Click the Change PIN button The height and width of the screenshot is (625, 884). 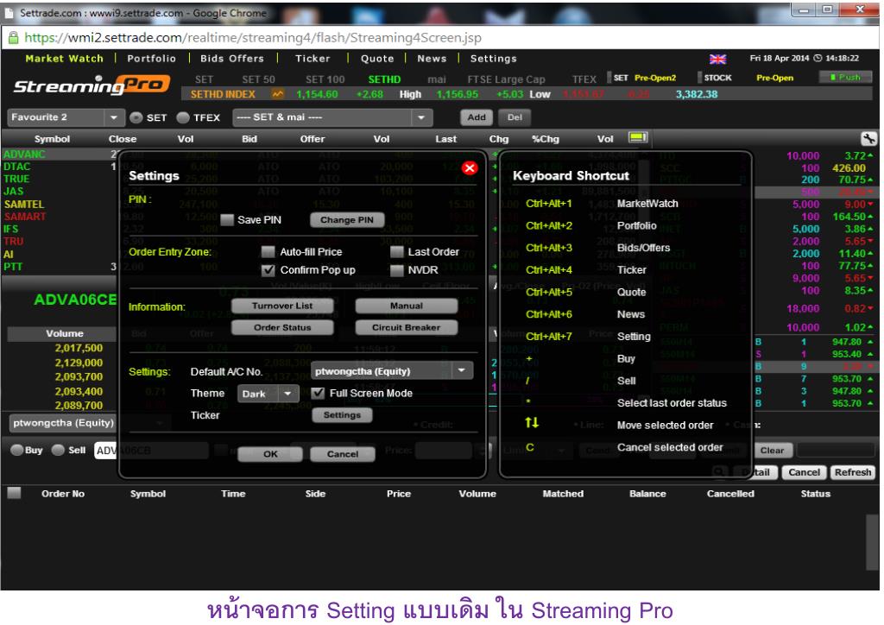pyautogui.click(x=347, y=220)
